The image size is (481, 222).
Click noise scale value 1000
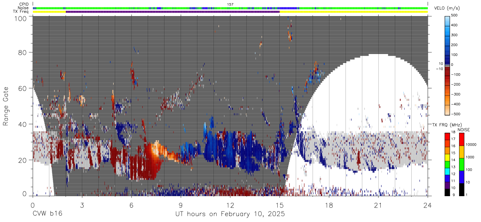pos(471,157)
